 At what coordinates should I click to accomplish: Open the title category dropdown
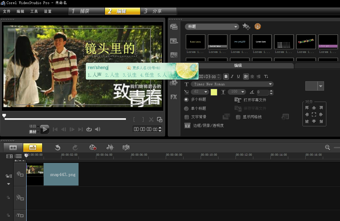coord(212,27)
